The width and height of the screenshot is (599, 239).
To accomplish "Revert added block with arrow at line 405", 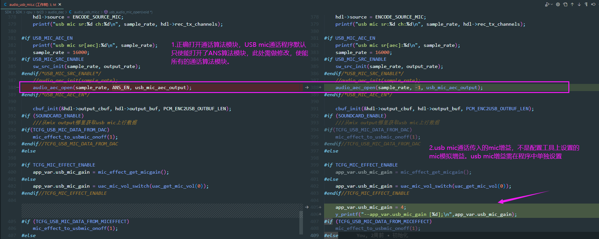I will click(307, 207).
